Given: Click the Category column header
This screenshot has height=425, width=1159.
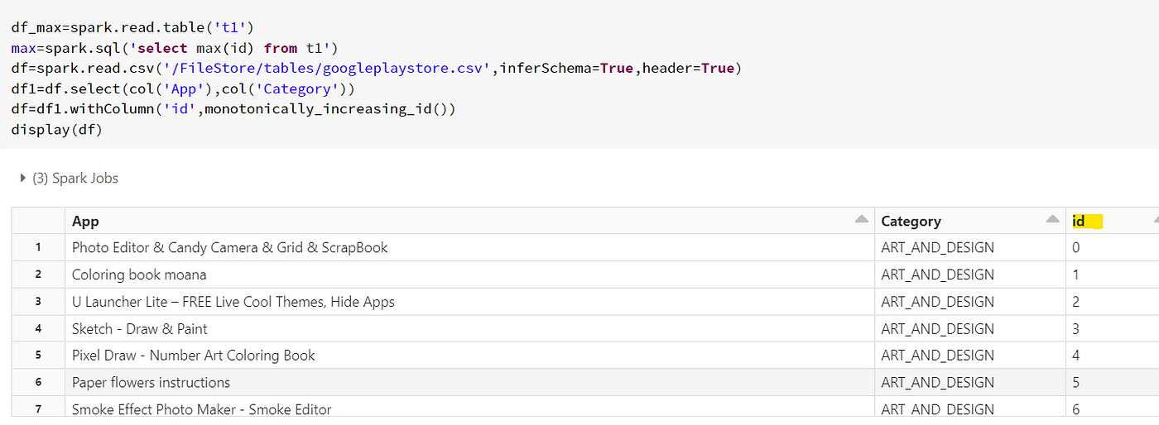Looking at the screenshot, I should (970, 221).
